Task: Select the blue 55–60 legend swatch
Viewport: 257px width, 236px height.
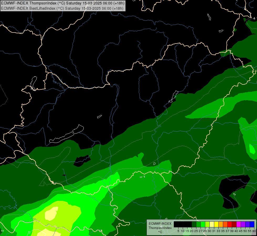Action: pos(252,224)
